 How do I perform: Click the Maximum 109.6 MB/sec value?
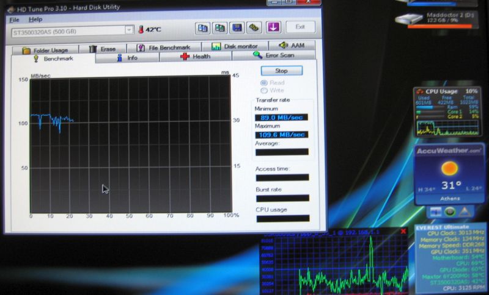tap(282, 135)
